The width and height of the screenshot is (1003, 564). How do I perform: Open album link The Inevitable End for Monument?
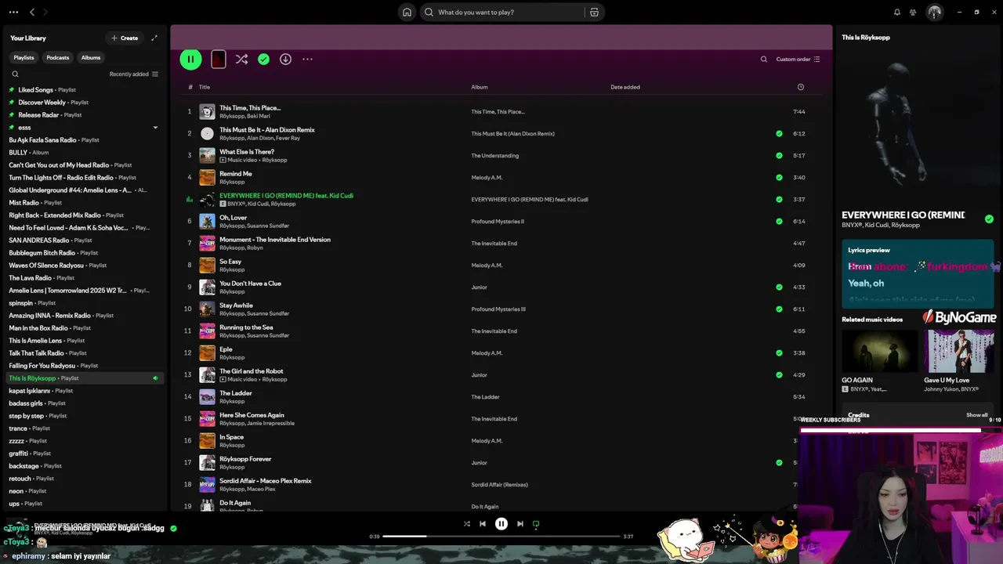[x=494, y=244]
